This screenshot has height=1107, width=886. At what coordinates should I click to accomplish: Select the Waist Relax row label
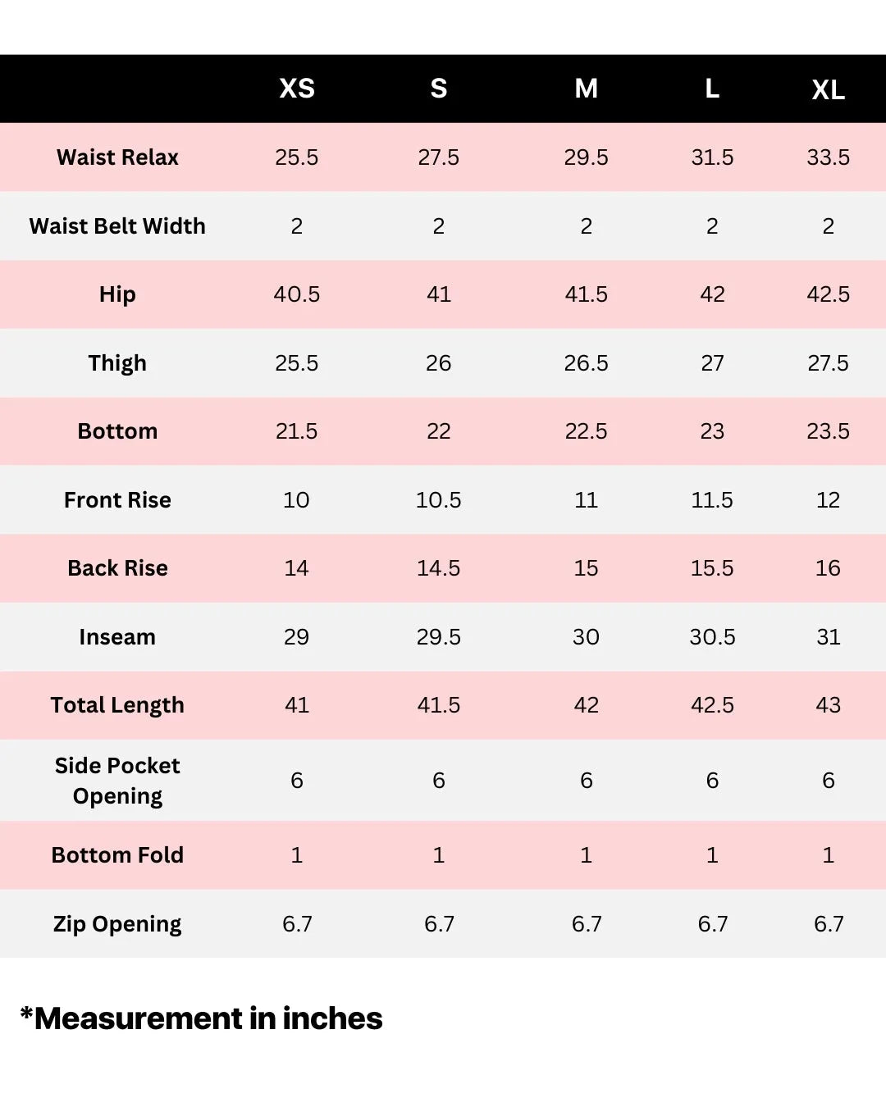point(117,157)
